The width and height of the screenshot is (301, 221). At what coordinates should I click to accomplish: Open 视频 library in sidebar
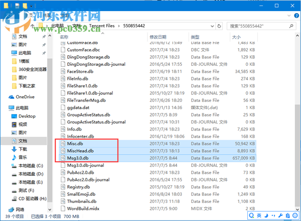click(x=23, y=125)
